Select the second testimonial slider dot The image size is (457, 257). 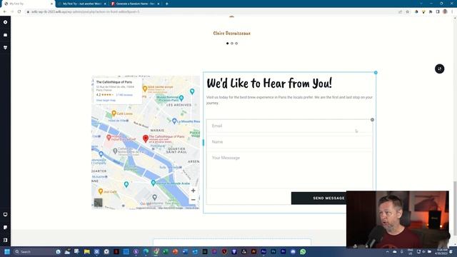(x=232, y=44)
